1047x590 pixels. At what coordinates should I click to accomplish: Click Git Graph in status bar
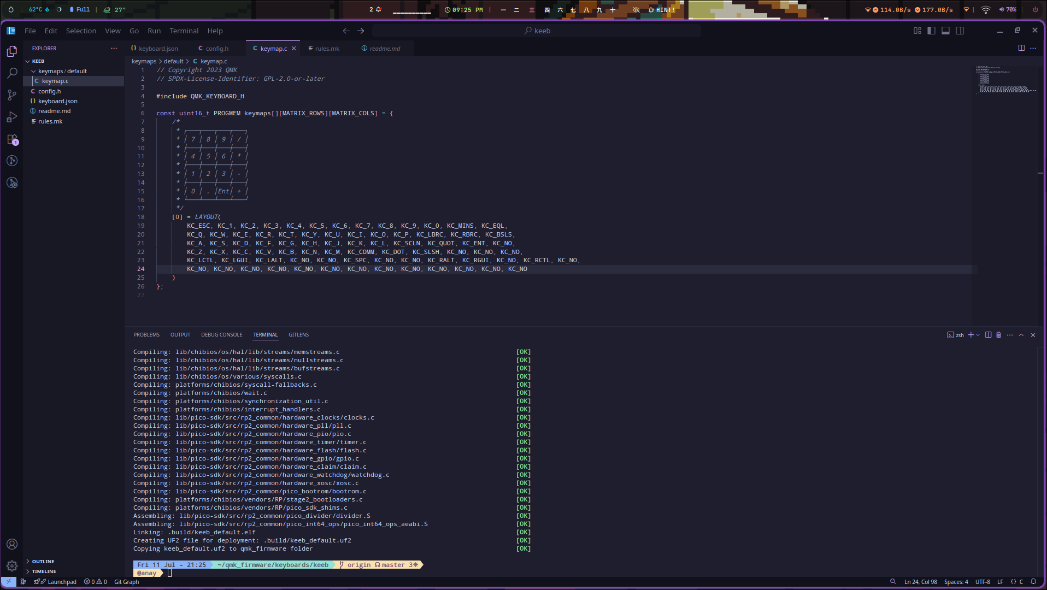click(x=126, y=582)
